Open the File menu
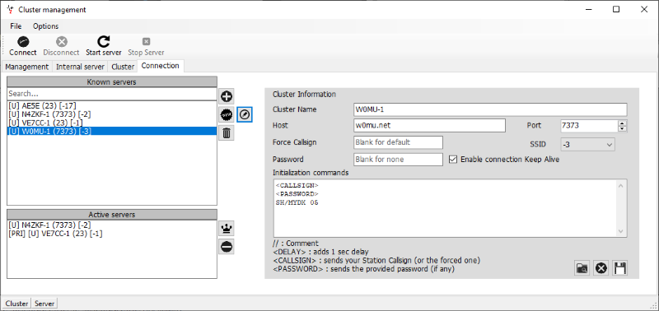The width and height of the screenshot is (659, 311). [16, 26]
